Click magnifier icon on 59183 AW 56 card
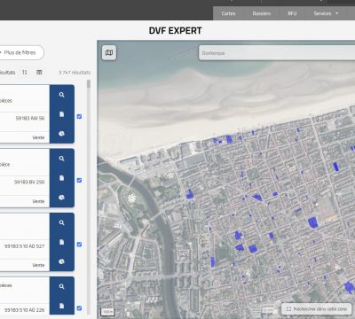This screenshot has height=319, width=355. point(61,95)
